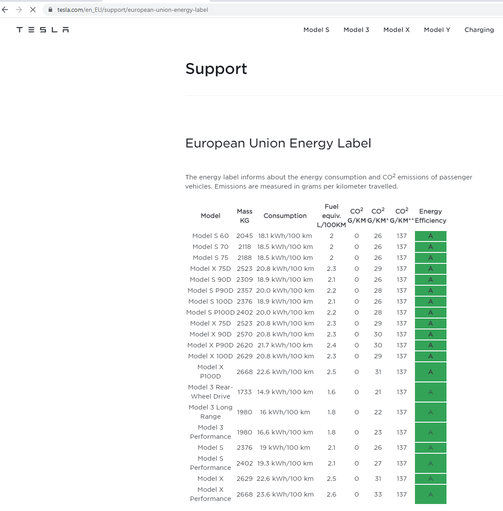Click the '16 kWh/100 km' consumption value

285,412
